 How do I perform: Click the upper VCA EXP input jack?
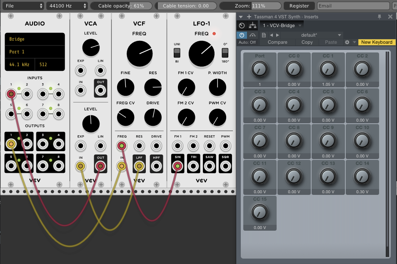80,70
